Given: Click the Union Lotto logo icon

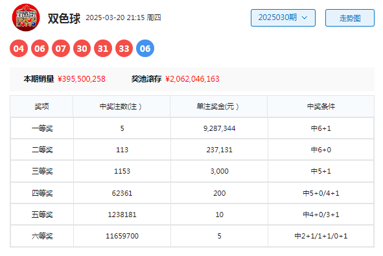Looking at the screenshot, I should tap(26, 17).
